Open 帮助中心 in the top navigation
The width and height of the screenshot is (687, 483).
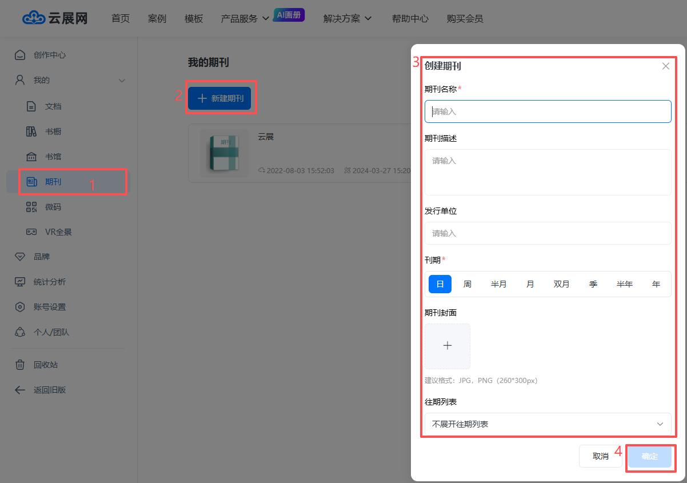pos(410,18)
